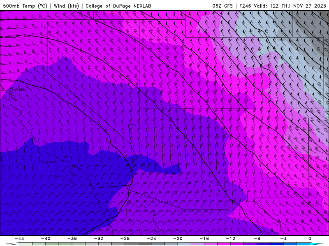Click the "12Z THU NOV 27 2025" valid time
This screenshot has height=246, width=329.
[x=298, y=6]
